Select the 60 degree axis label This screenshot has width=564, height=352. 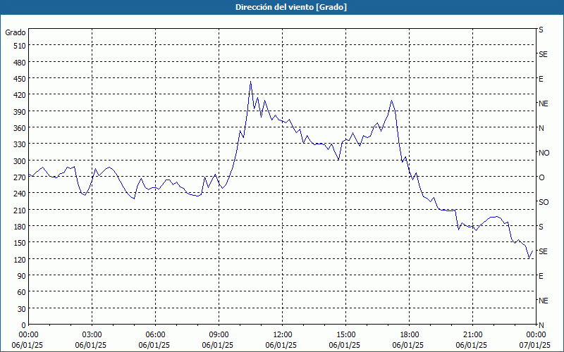pyautogui.click(x=22, y=292)
